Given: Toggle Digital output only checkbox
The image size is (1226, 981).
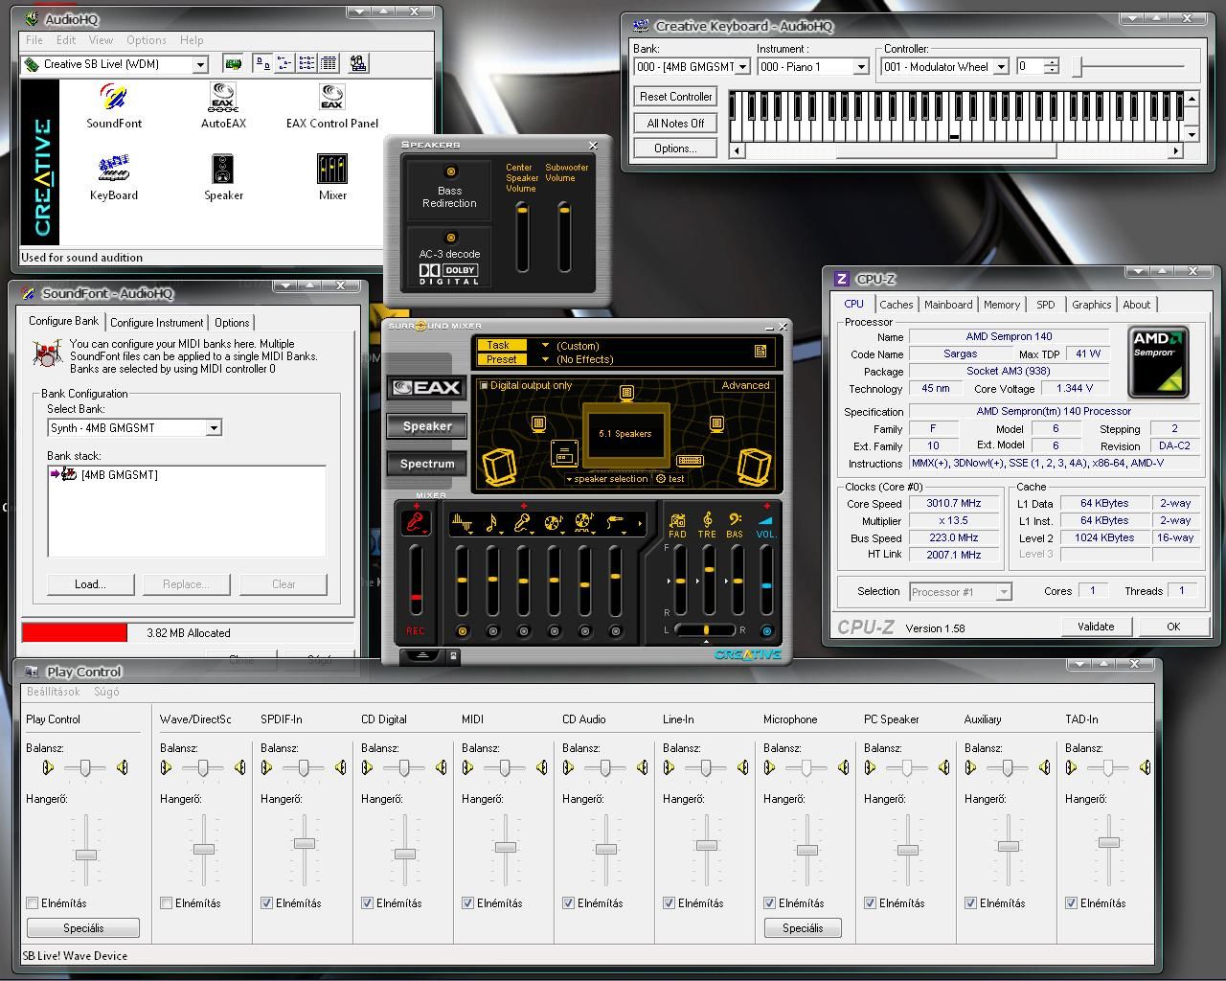Looking at the screenshot, I should [484, 386].
